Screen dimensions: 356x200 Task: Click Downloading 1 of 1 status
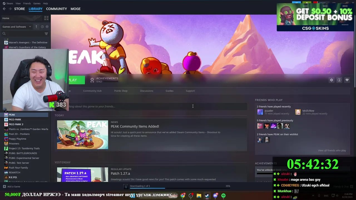tap(140, 186)
